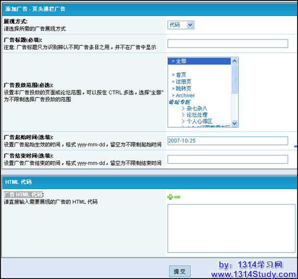The width and height of the screenshot is (298, 279).
Task: Select 杂七杂八 forum in the scope list
Action: [x=197, y=109]
